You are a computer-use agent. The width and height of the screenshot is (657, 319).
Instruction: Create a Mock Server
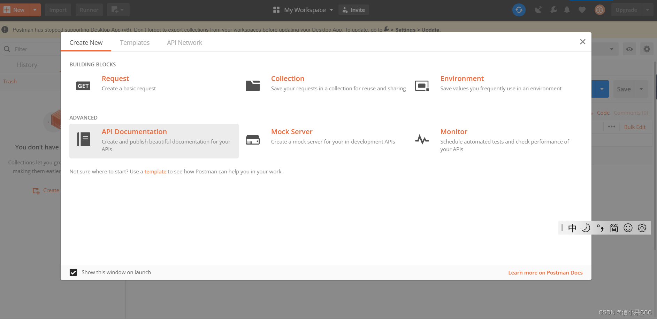coord(292,132)
